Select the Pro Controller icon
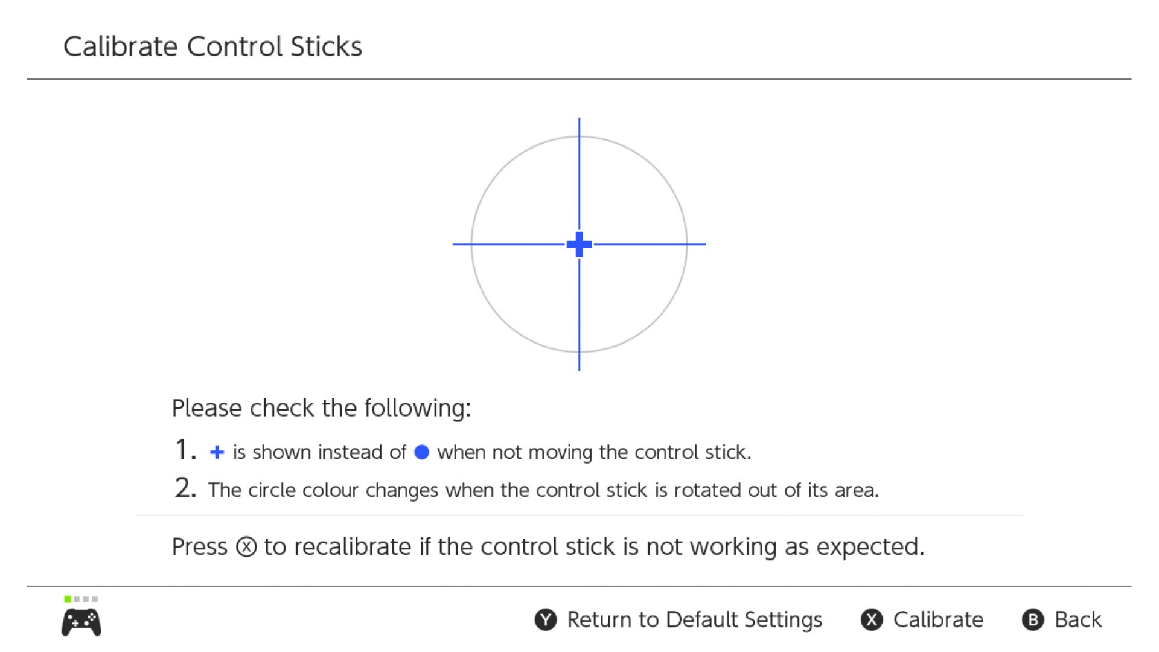Screen dimensions: 1159x652 (81, 622)
